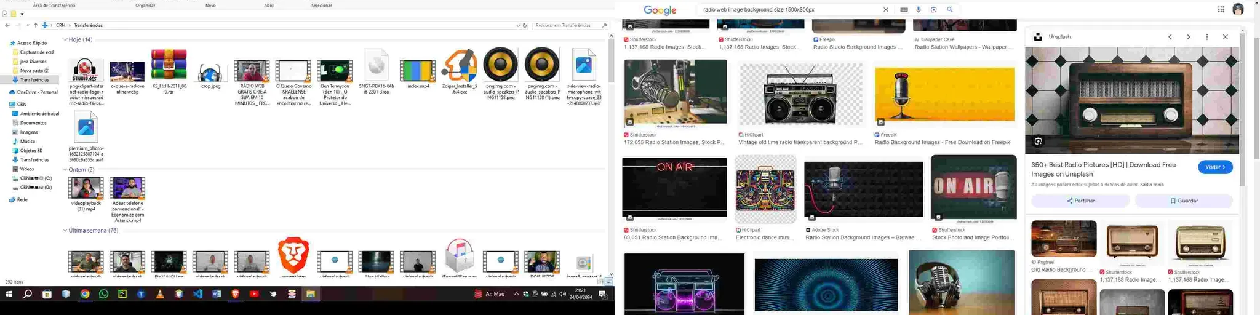Show next image in Unsplash preview panel
This screenshot has height=315, width=1260.
(x=1189, y=37)
